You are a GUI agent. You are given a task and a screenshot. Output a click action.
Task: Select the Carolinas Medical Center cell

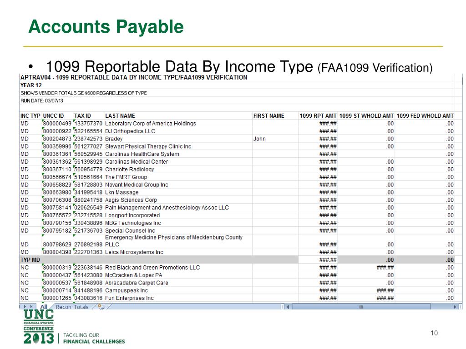(178, 162)
